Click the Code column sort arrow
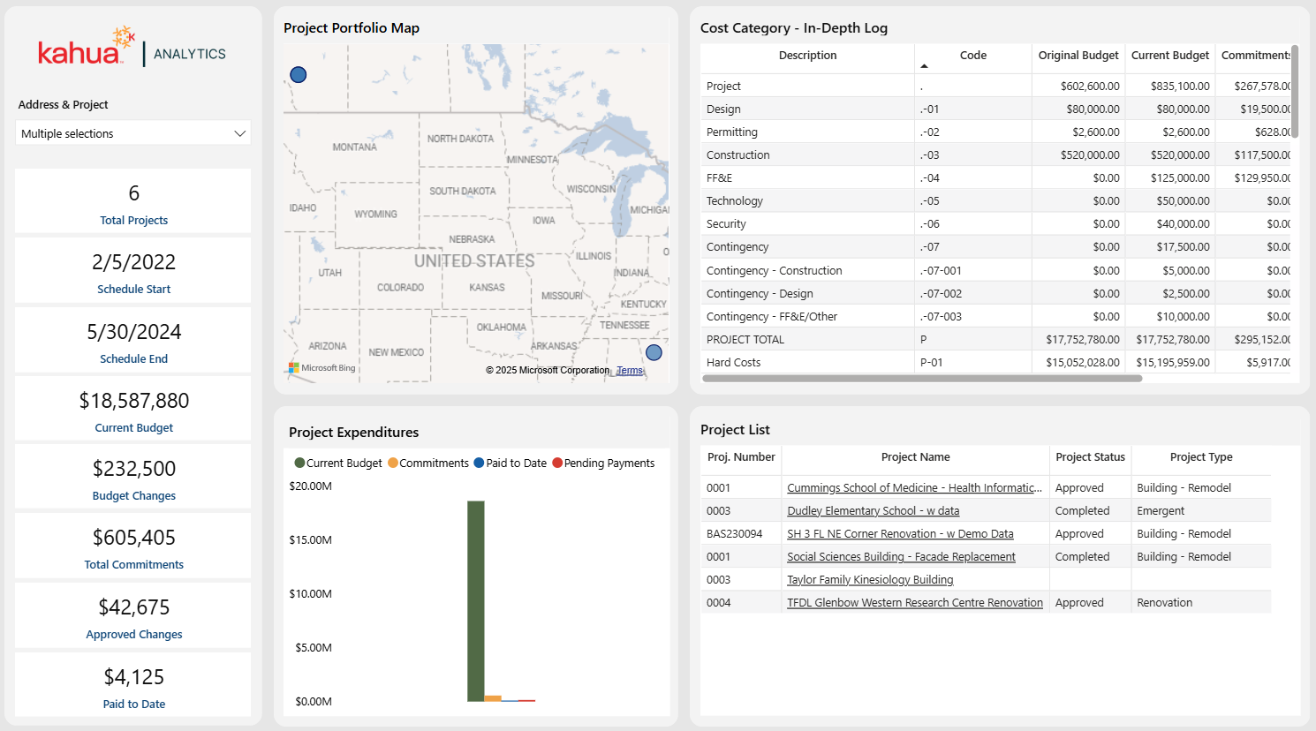This screenshot has height=731, width=1316. pyautogui.click(x=924, y=66)
